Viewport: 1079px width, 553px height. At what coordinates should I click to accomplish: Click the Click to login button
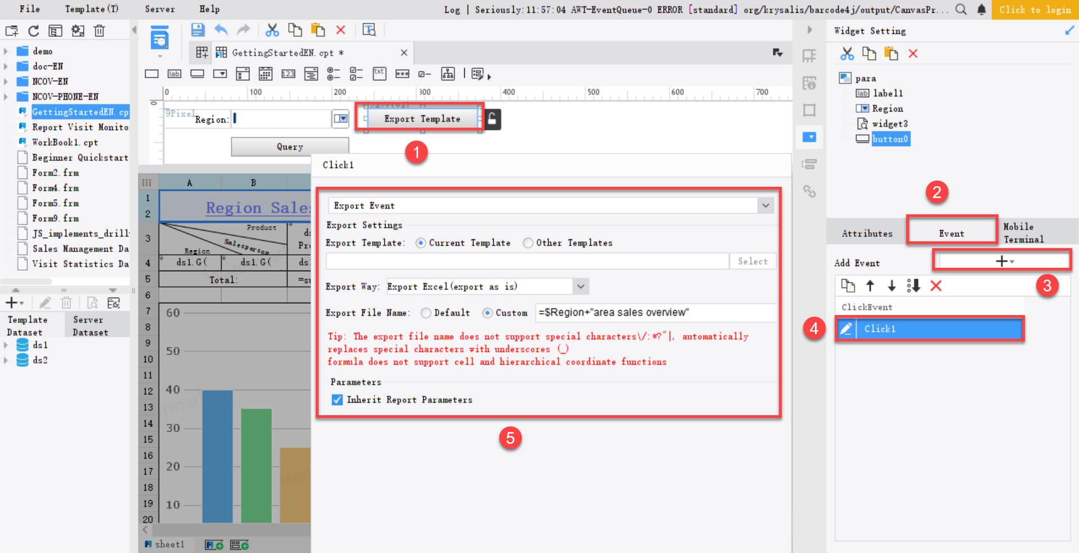click(1035, 10)
